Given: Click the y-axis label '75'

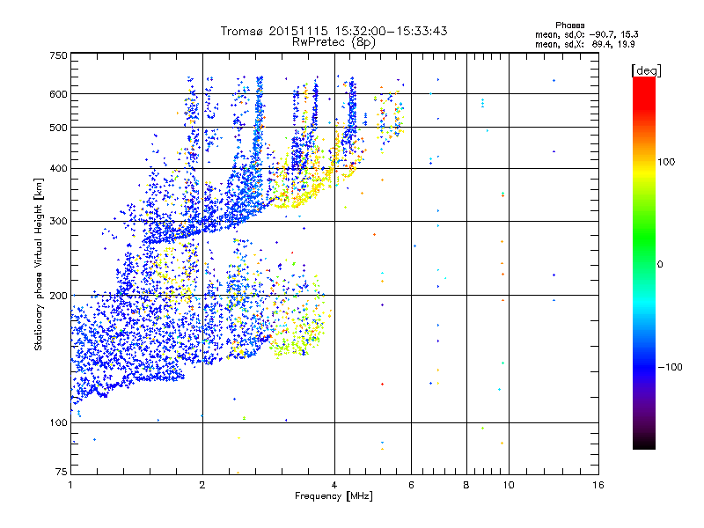Looking at the screenshot, I should coord(62,472).
